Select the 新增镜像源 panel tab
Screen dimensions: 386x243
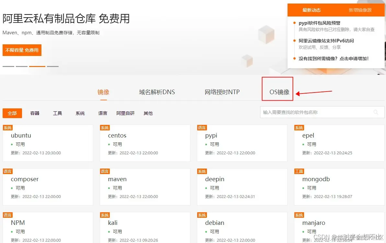360,10
